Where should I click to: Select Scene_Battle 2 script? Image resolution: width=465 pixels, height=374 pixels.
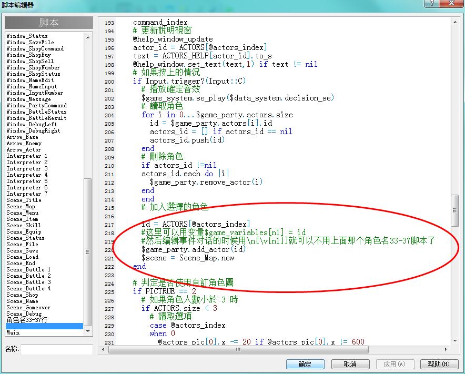click(x=29, y=276)
